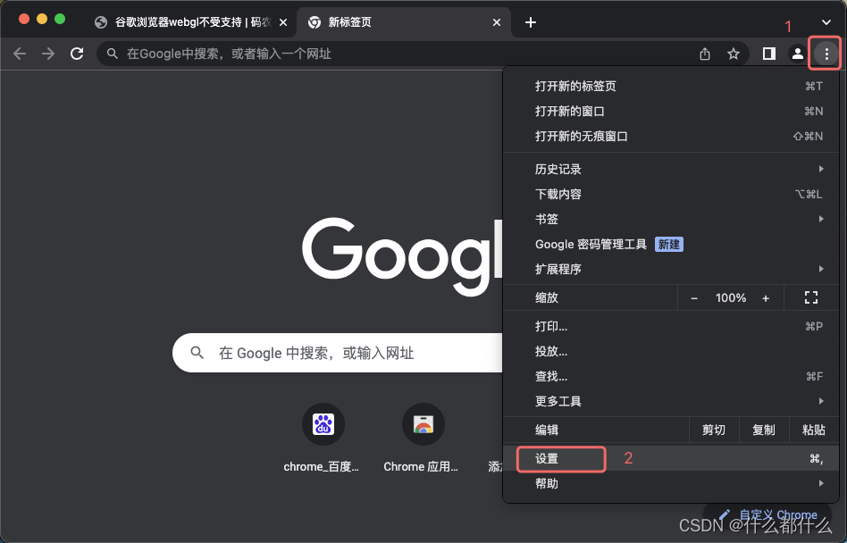The width and height of the screenshot is (847, 543).
Task: Click the 新建 badge
Action: [668, 245]
